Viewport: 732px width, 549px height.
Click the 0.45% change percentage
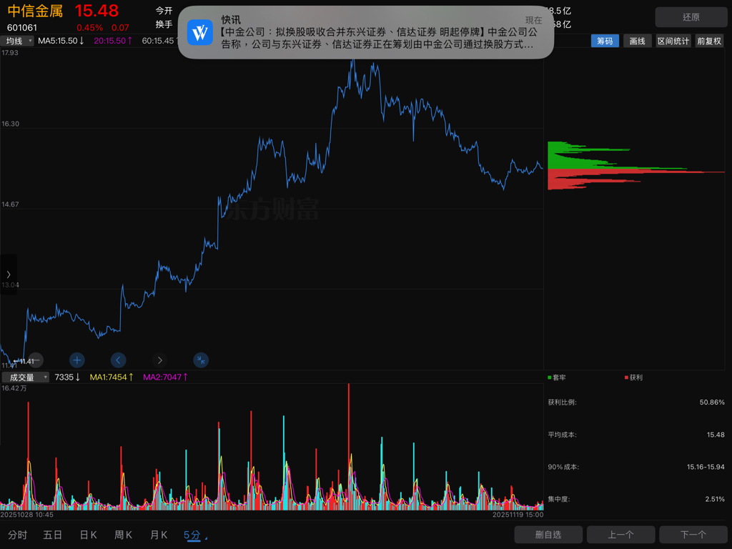point(89,28)
